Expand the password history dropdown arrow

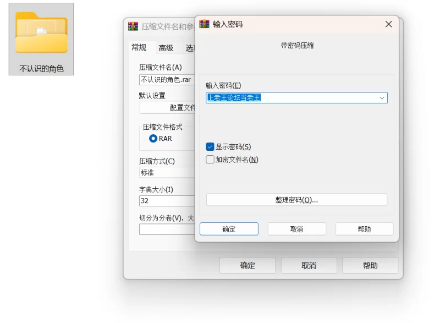pyautogui.click(x=382, y=98)
